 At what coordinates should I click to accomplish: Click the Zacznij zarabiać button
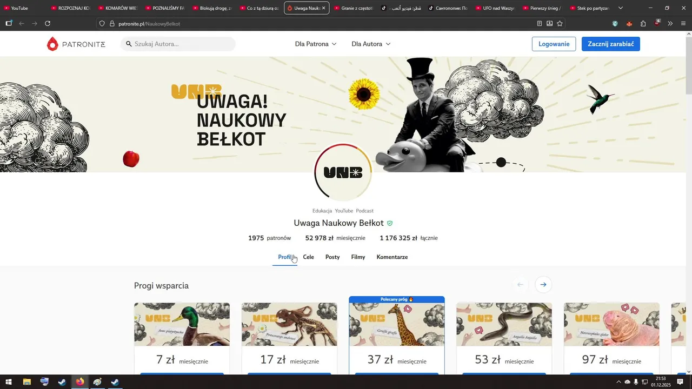[x=611, y=44]
